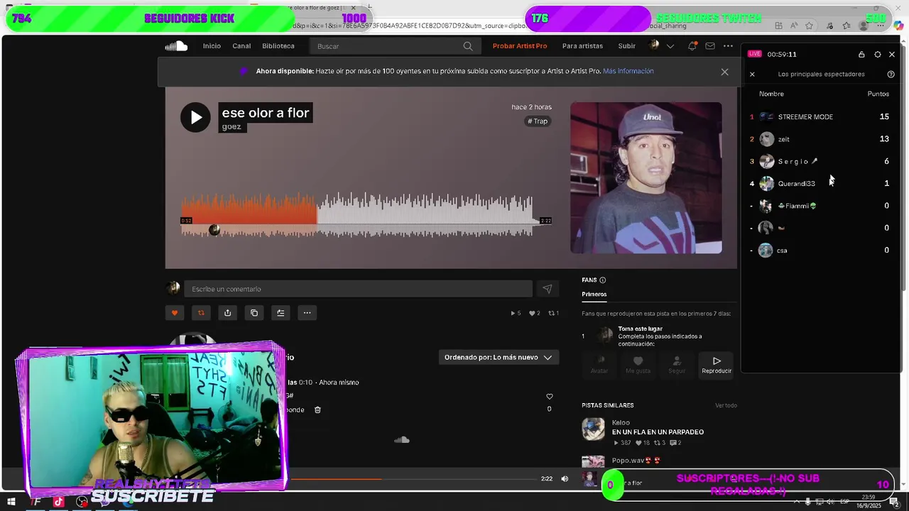Click the Nombre column header

[771, 94]
